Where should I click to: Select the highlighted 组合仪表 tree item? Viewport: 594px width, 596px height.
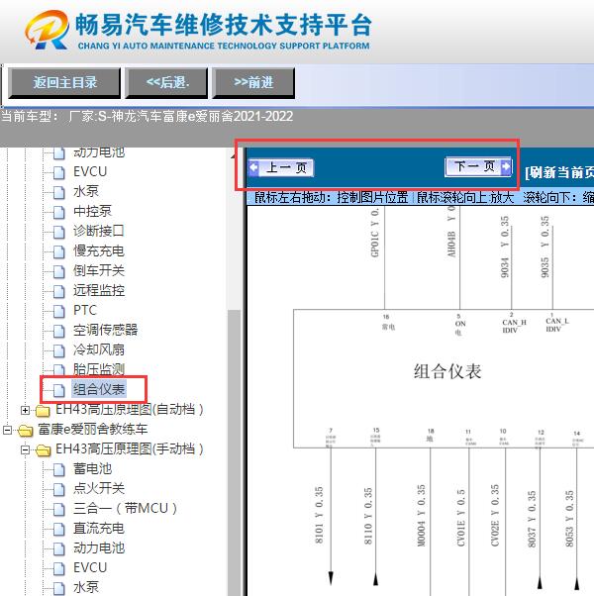tap(98, 389)
